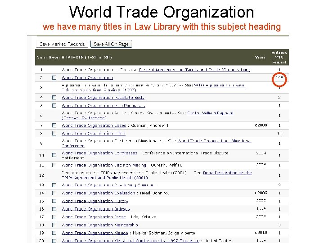Follow the Doha Declaration on the TRIPS link
The width and height of the screenshot is (324, 243).
coord(228,173)
